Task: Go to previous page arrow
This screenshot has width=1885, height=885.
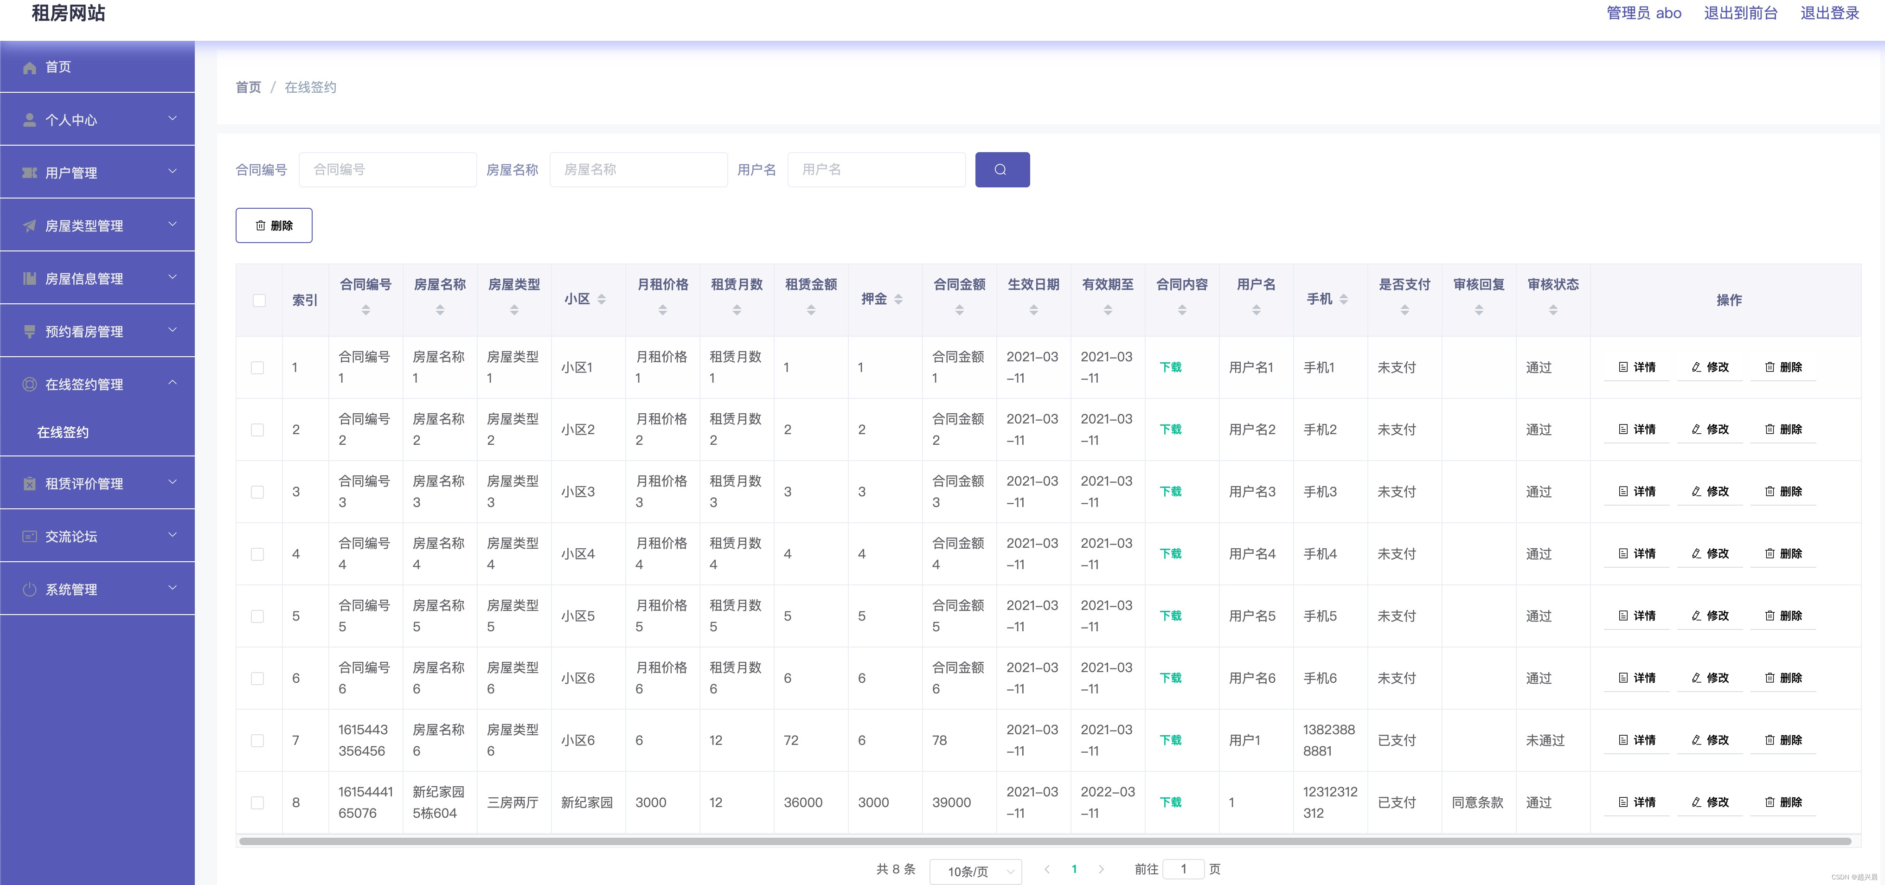Action: (1047, 869)
